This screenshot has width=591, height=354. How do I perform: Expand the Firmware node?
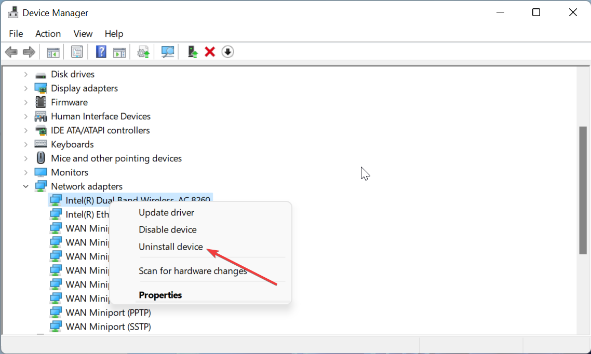(x=25, y=102)
